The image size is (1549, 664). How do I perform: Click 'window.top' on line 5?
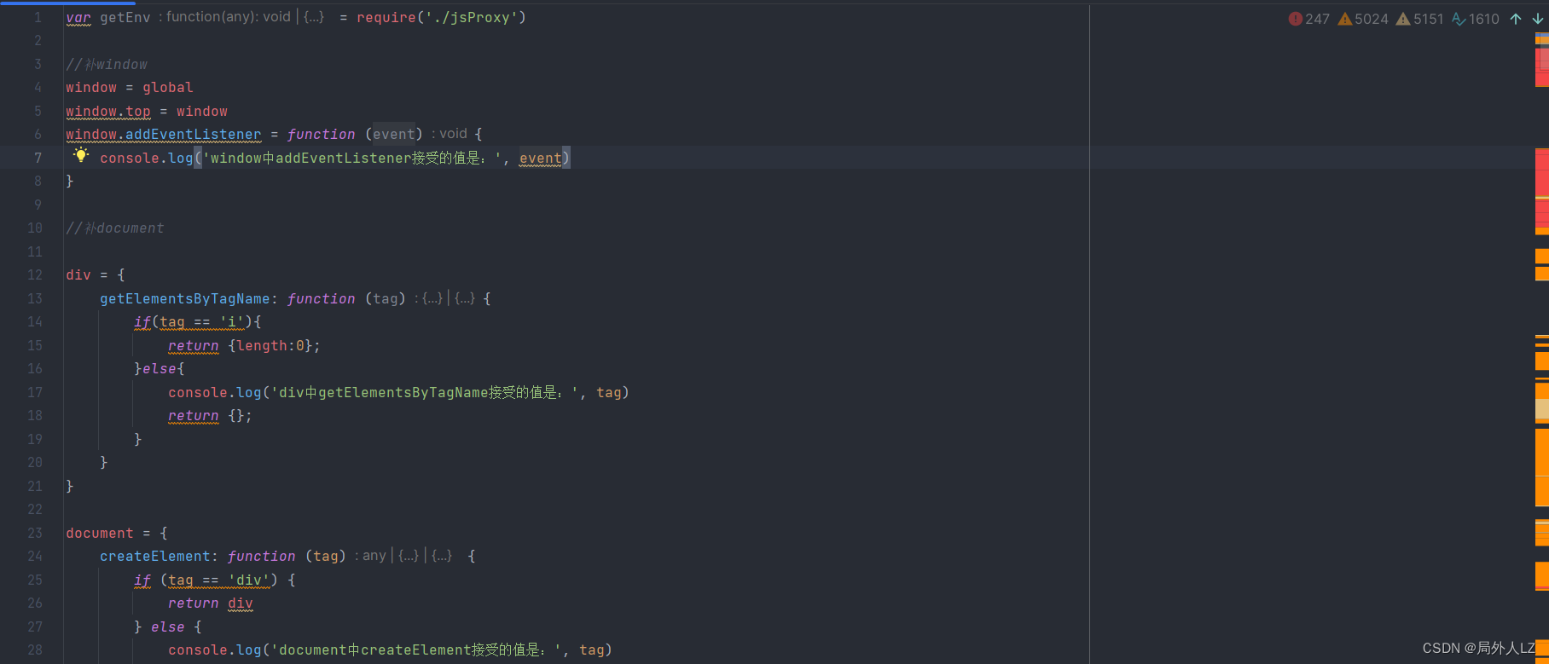108,111
